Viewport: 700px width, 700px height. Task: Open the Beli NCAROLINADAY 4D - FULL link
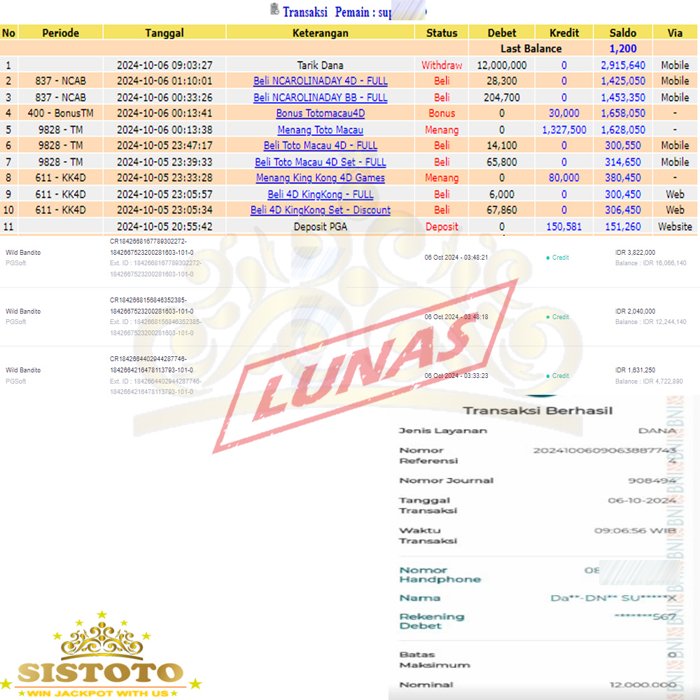point(320,81)
